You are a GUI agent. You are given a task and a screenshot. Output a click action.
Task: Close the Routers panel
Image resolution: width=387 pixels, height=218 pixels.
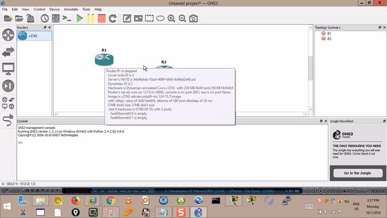pyautogui.click(x=50, y=27)
